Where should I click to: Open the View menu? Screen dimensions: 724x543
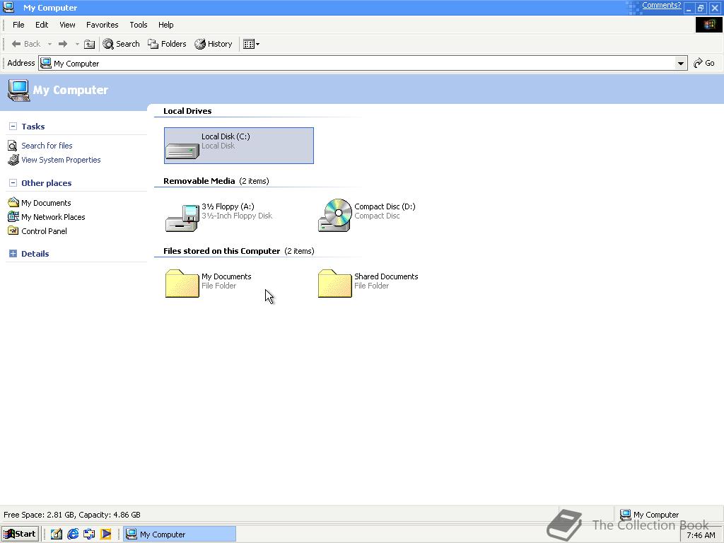(x=67, y=25)
